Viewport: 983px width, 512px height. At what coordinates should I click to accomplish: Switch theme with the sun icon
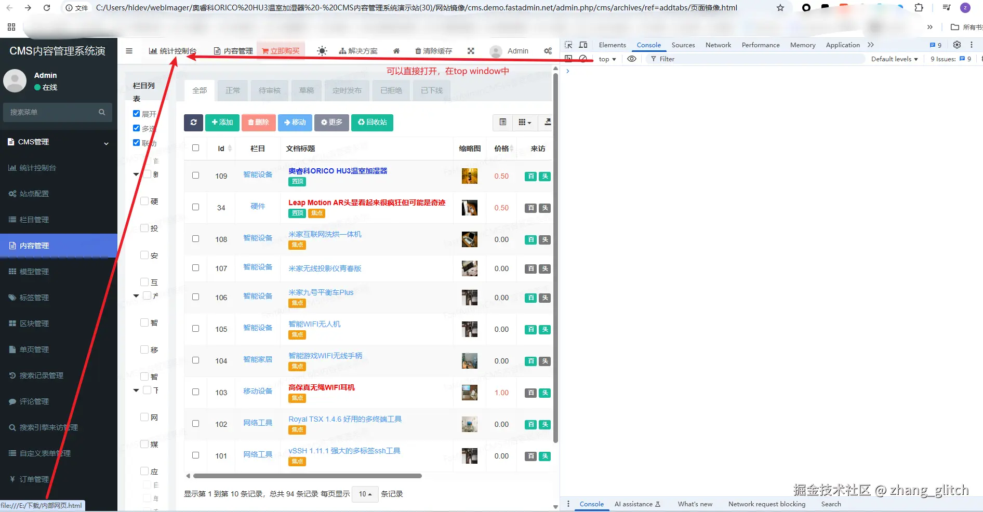pyautogui.click(x=322, y=51)
